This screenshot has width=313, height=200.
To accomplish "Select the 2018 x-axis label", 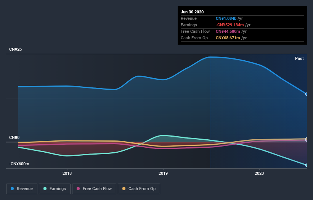I will [x=67, y=173].
